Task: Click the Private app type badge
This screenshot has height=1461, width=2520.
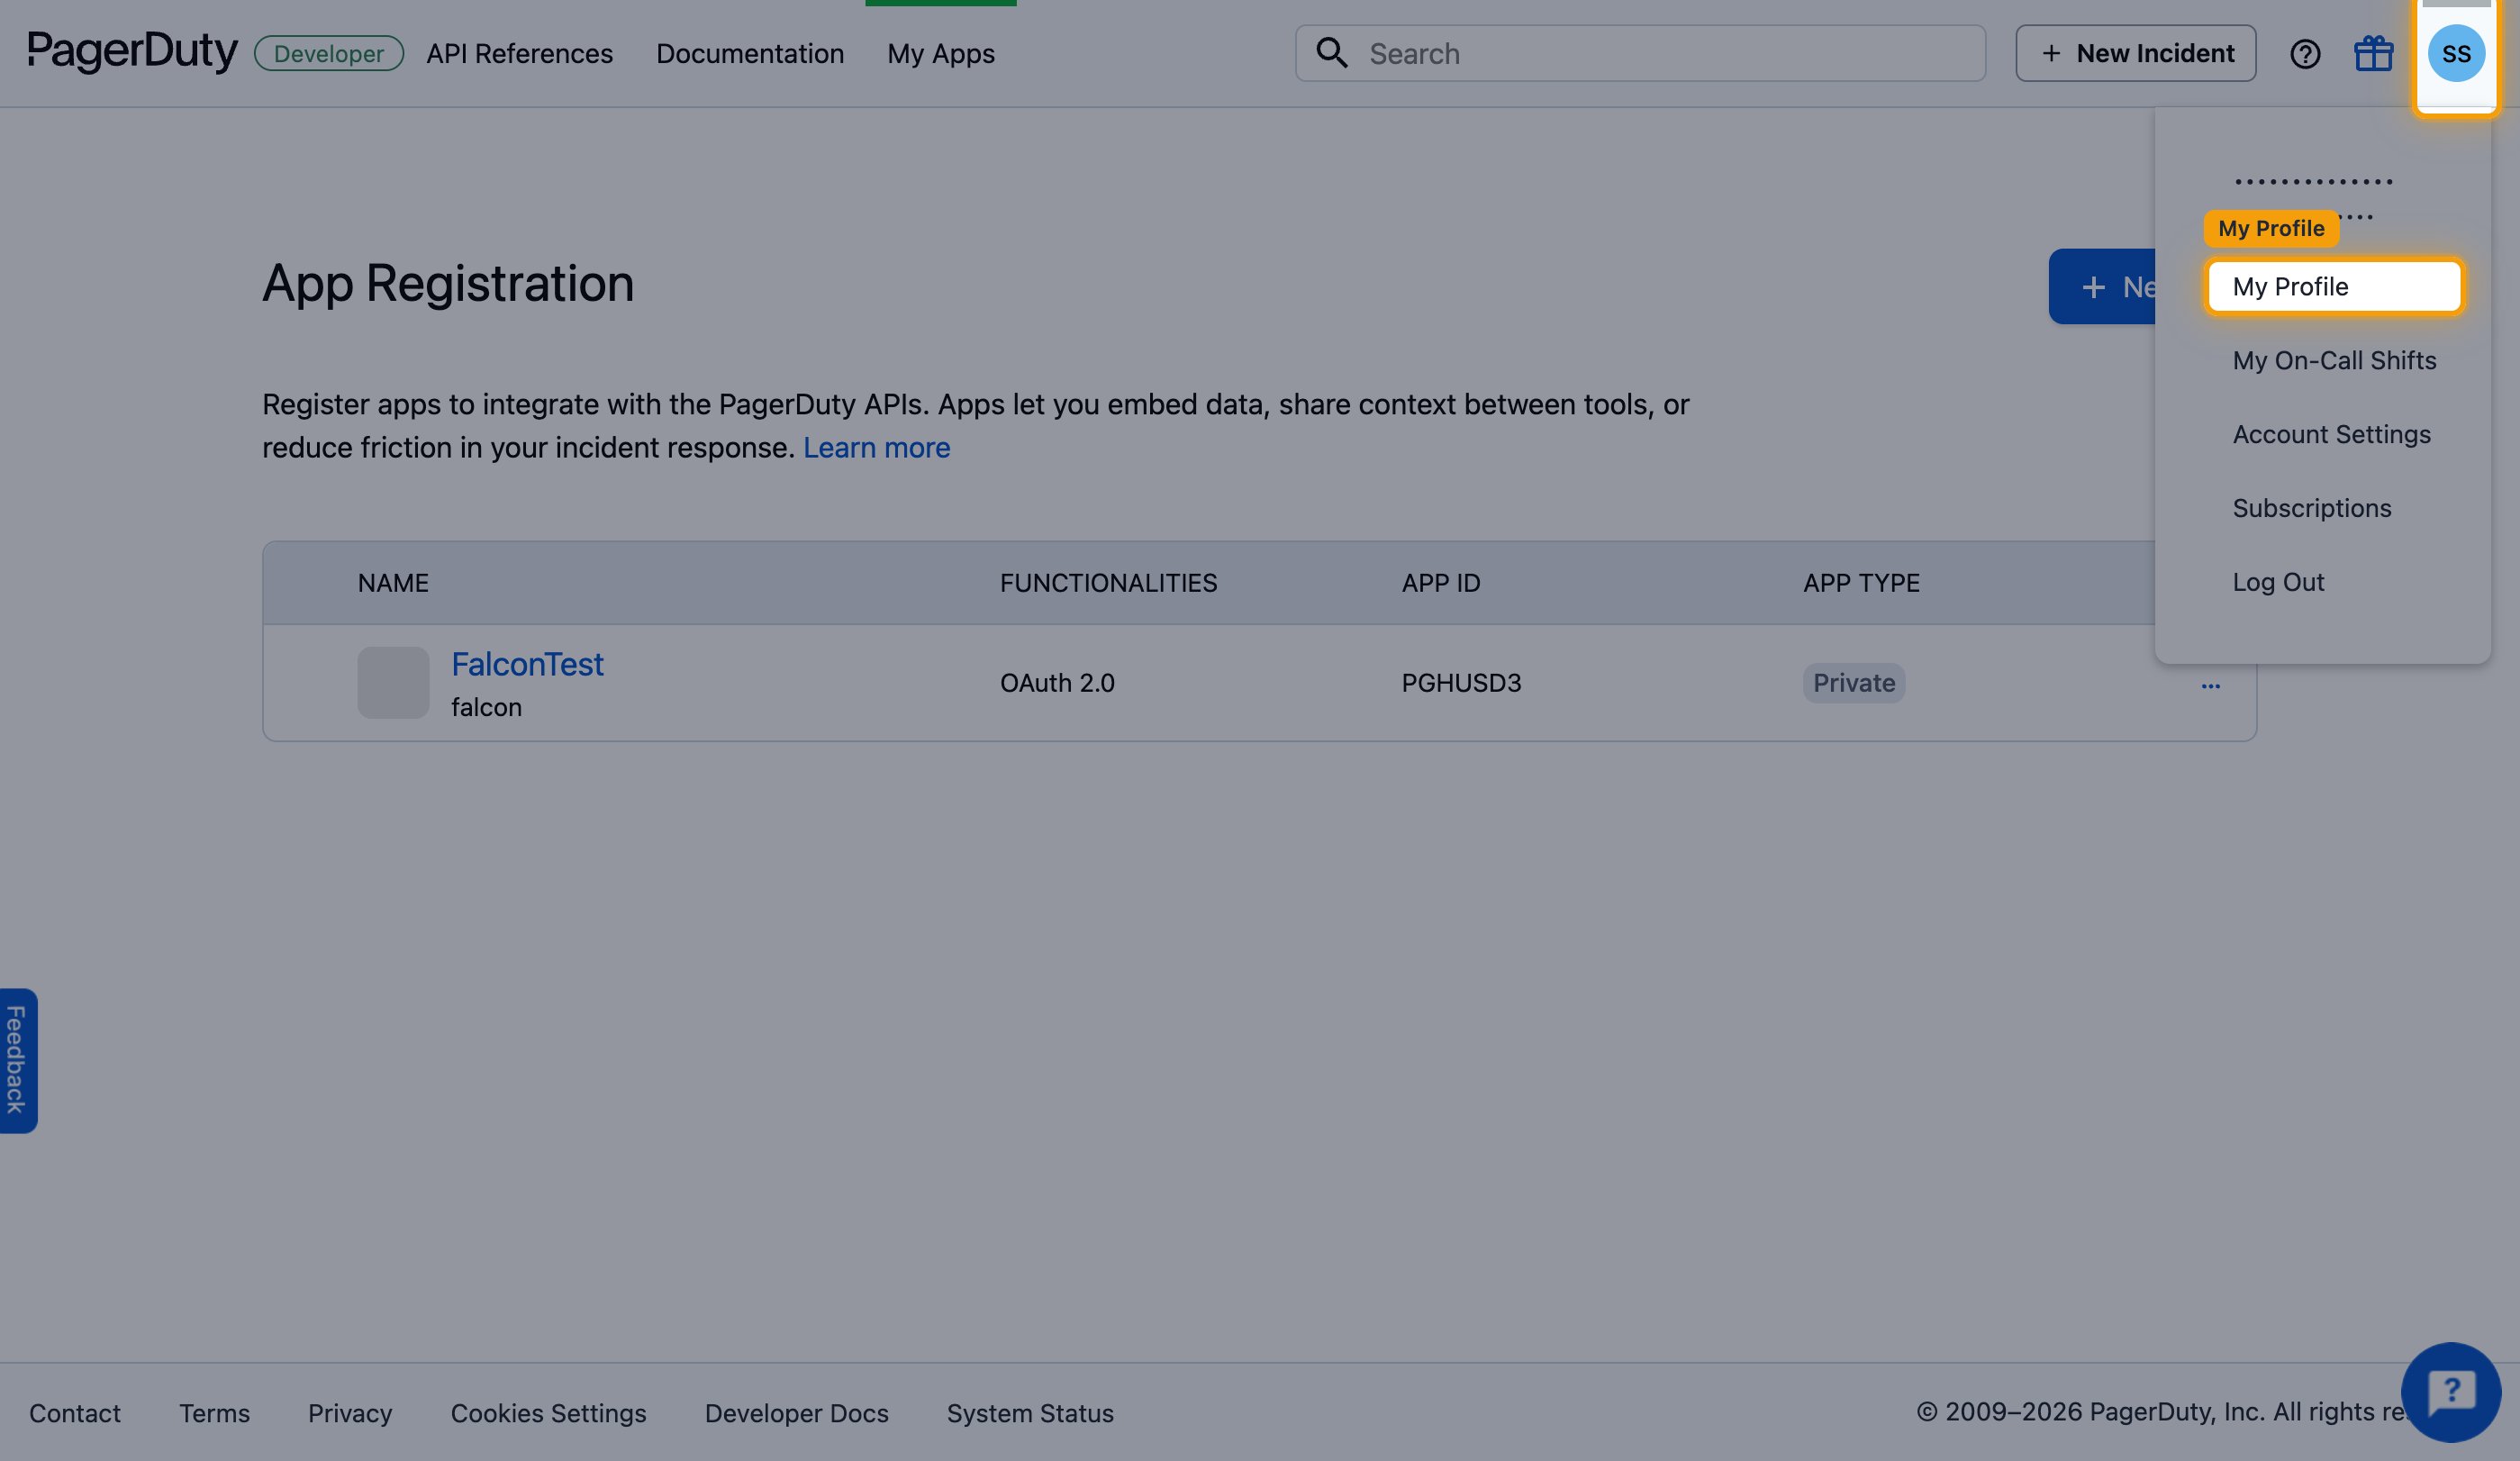Action: point(1854,683)
